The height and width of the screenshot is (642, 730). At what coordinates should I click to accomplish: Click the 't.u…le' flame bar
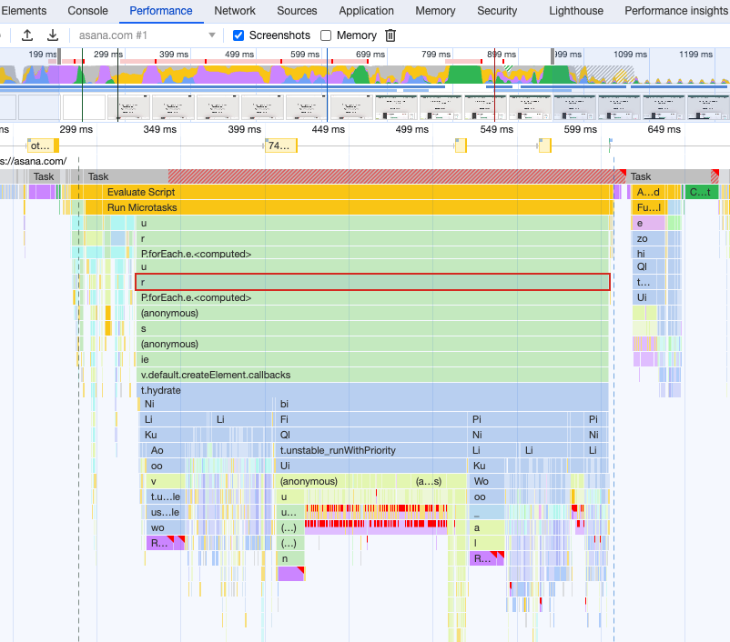pyautogui.click(x=165, y=497)
